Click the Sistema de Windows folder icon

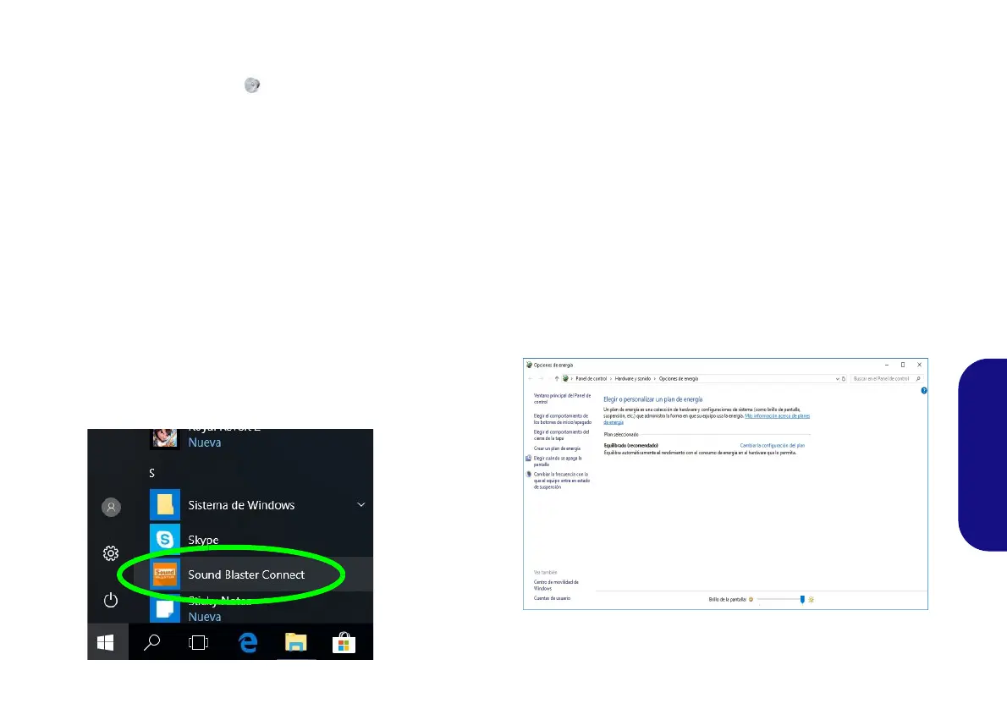[x=164, y=505]
